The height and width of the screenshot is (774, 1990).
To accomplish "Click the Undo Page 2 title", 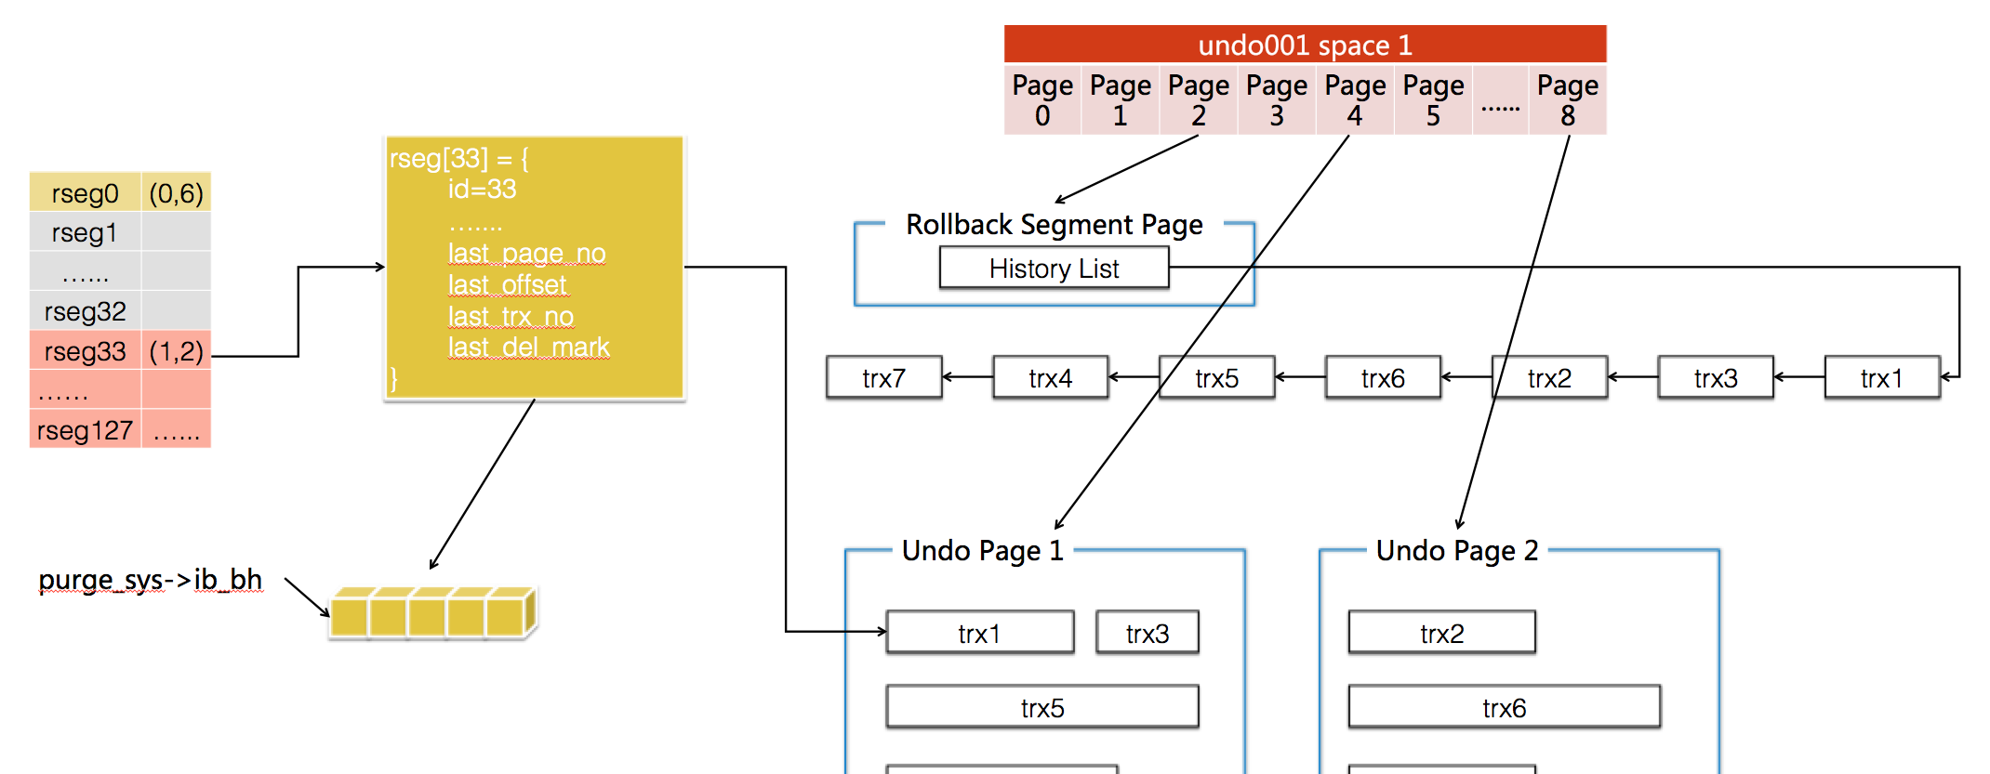I will pos(1457,551).
